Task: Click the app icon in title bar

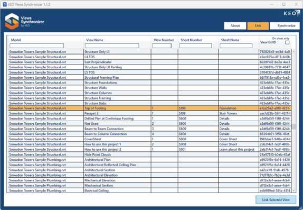Action: point(5,4)
